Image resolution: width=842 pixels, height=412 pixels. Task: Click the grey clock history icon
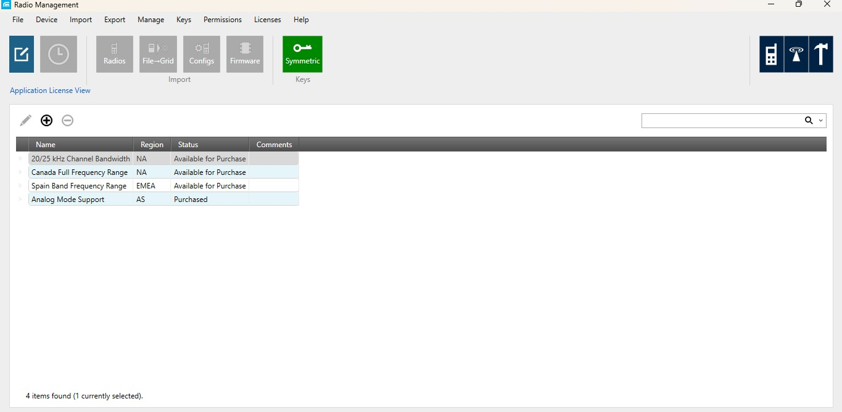(59, 54)
